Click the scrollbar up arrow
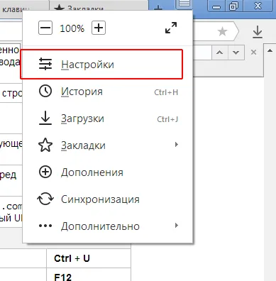Screen dimensions: 276x281 click(x=270, y=50)
